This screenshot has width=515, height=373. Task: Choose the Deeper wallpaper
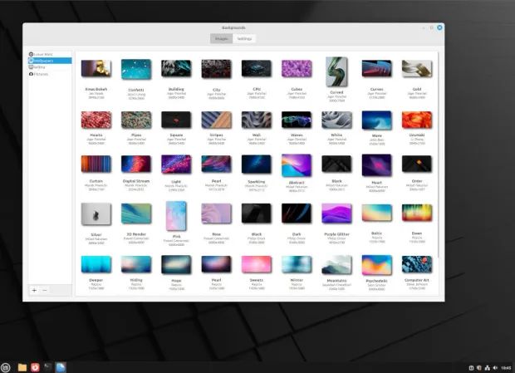tap(96, 265)
